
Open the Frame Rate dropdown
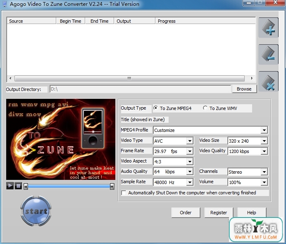pyautogui.click(x=190, y=151)
